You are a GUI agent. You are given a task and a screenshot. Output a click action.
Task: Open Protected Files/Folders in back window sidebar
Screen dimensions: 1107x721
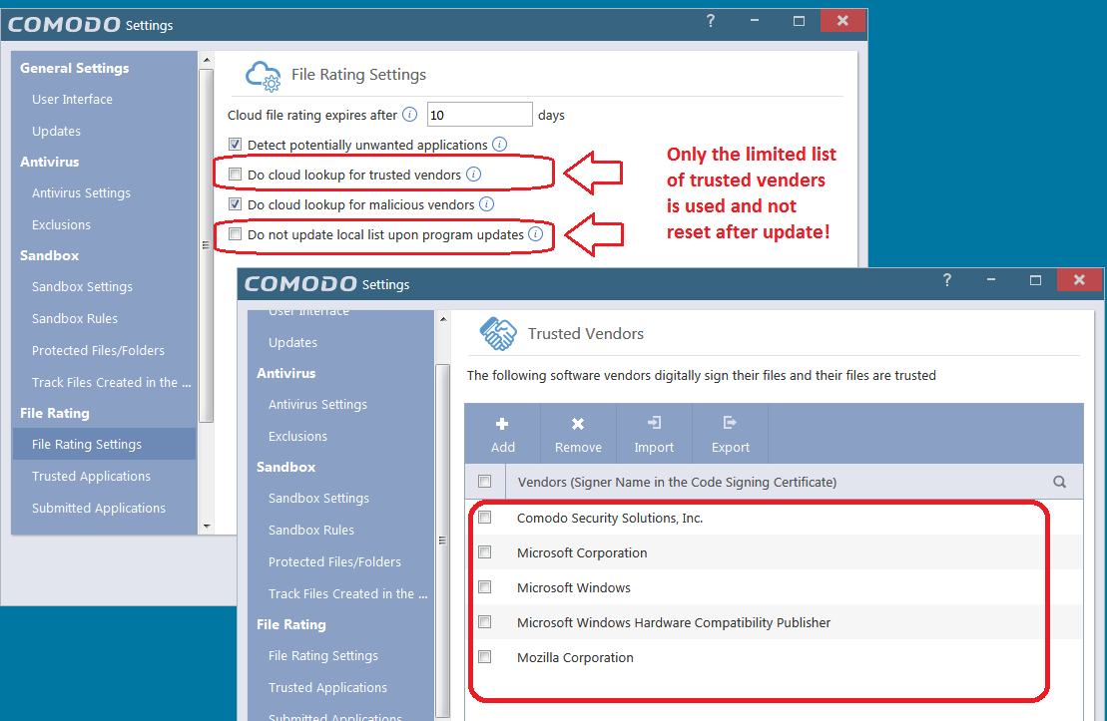tap(98, 351)
